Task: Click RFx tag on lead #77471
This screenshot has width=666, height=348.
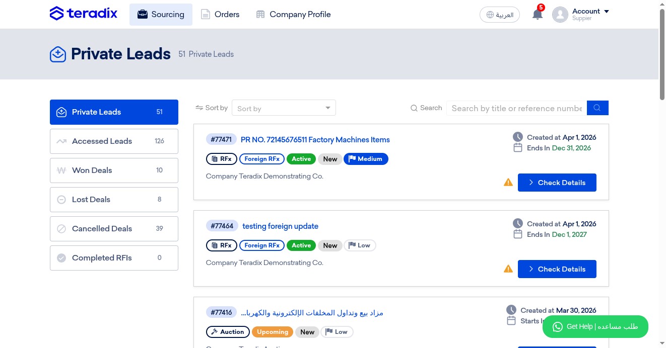Action: point(222,159)
